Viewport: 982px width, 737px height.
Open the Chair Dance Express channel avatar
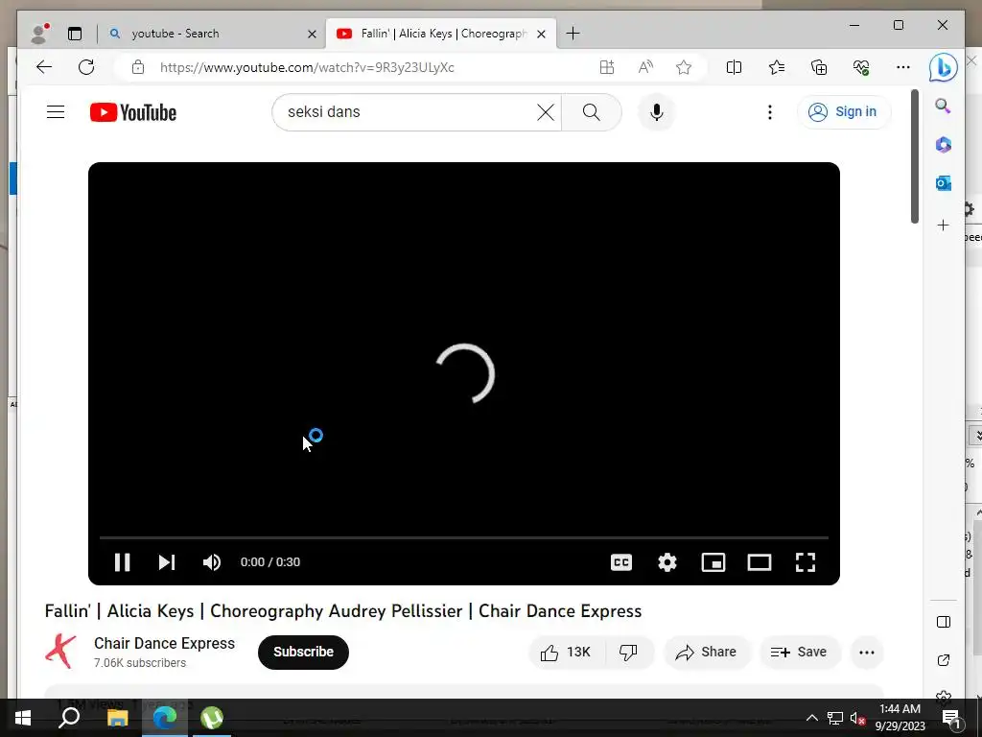60,652
